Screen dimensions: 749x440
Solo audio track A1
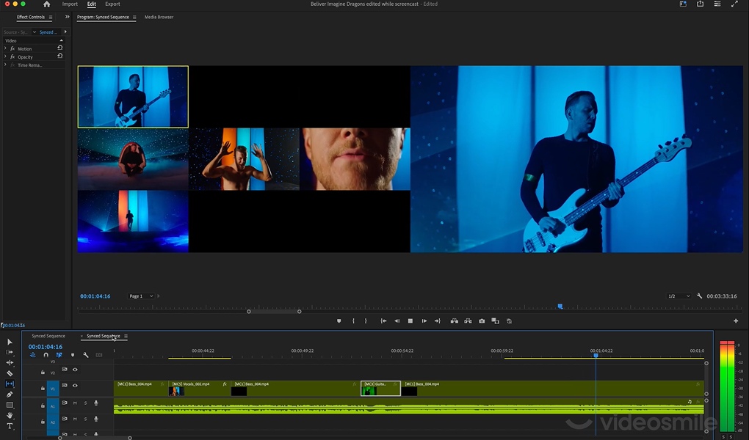click(85, 403)
